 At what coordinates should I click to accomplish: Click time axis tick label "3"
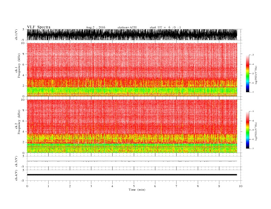(91, 186)
